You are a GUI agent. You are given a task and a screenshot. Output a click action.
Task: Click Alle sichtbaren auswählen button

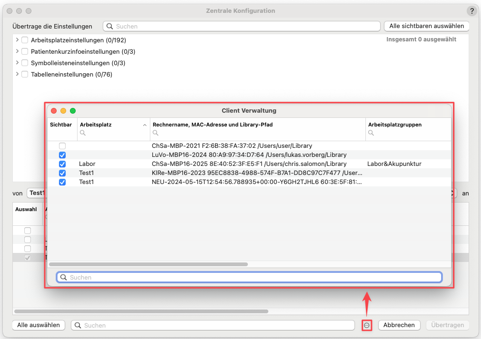(426, 26)
